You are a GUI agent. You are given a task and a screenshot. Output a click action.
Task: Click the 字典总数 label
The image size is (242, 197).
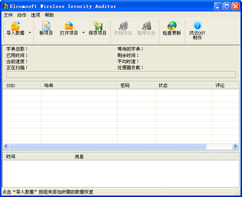pos(17,49)
